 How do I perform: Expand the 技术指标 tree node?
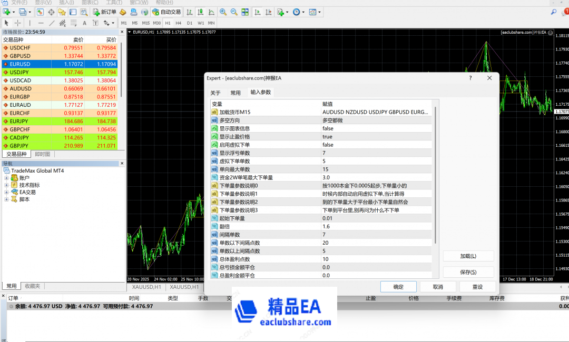click(x=7, y=185)
